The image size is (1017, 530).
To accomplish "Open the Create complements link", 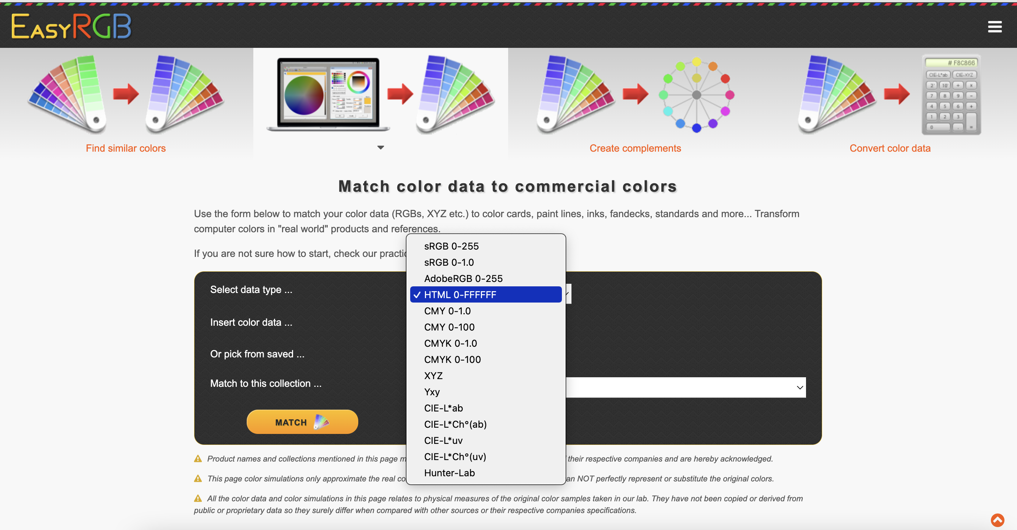I will point(635,148).
